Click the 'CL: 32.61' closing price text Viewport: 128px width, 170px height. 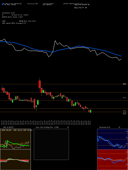[x=47, y=5]
